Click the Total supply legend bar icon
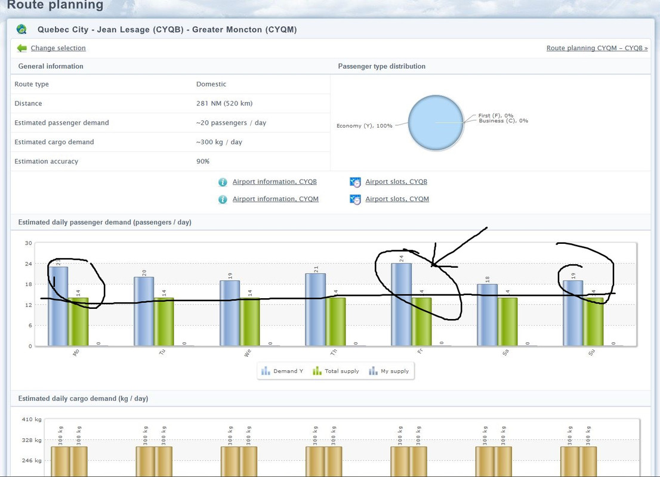This screenshot has height=477, width=660. (x=317, y=371)
